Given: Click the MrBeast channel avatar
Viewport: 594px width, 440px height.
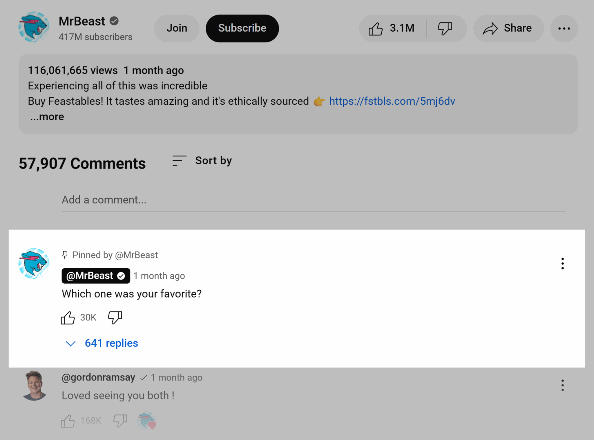Looking at the screenshot, I should (x=34, y=27).
